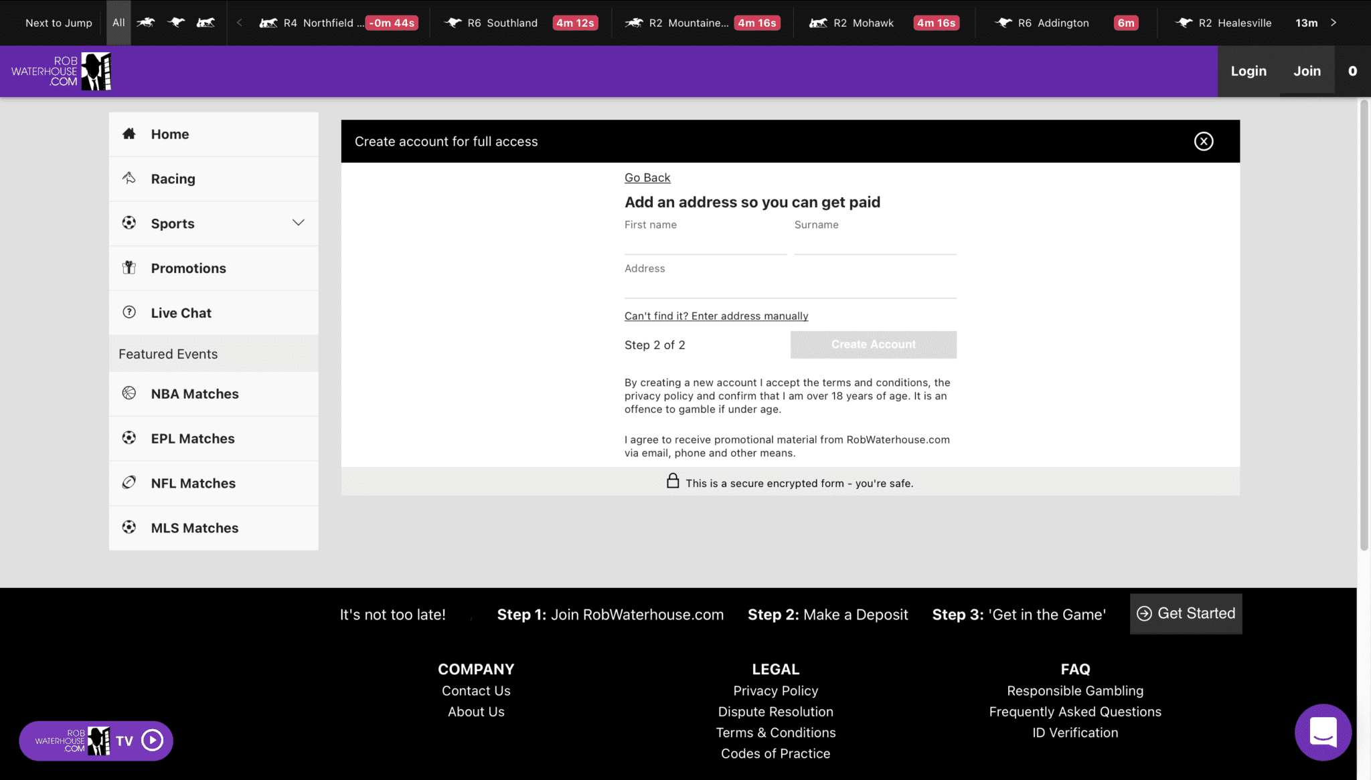Open R4 Northfield harness race

tap(338, 23)
